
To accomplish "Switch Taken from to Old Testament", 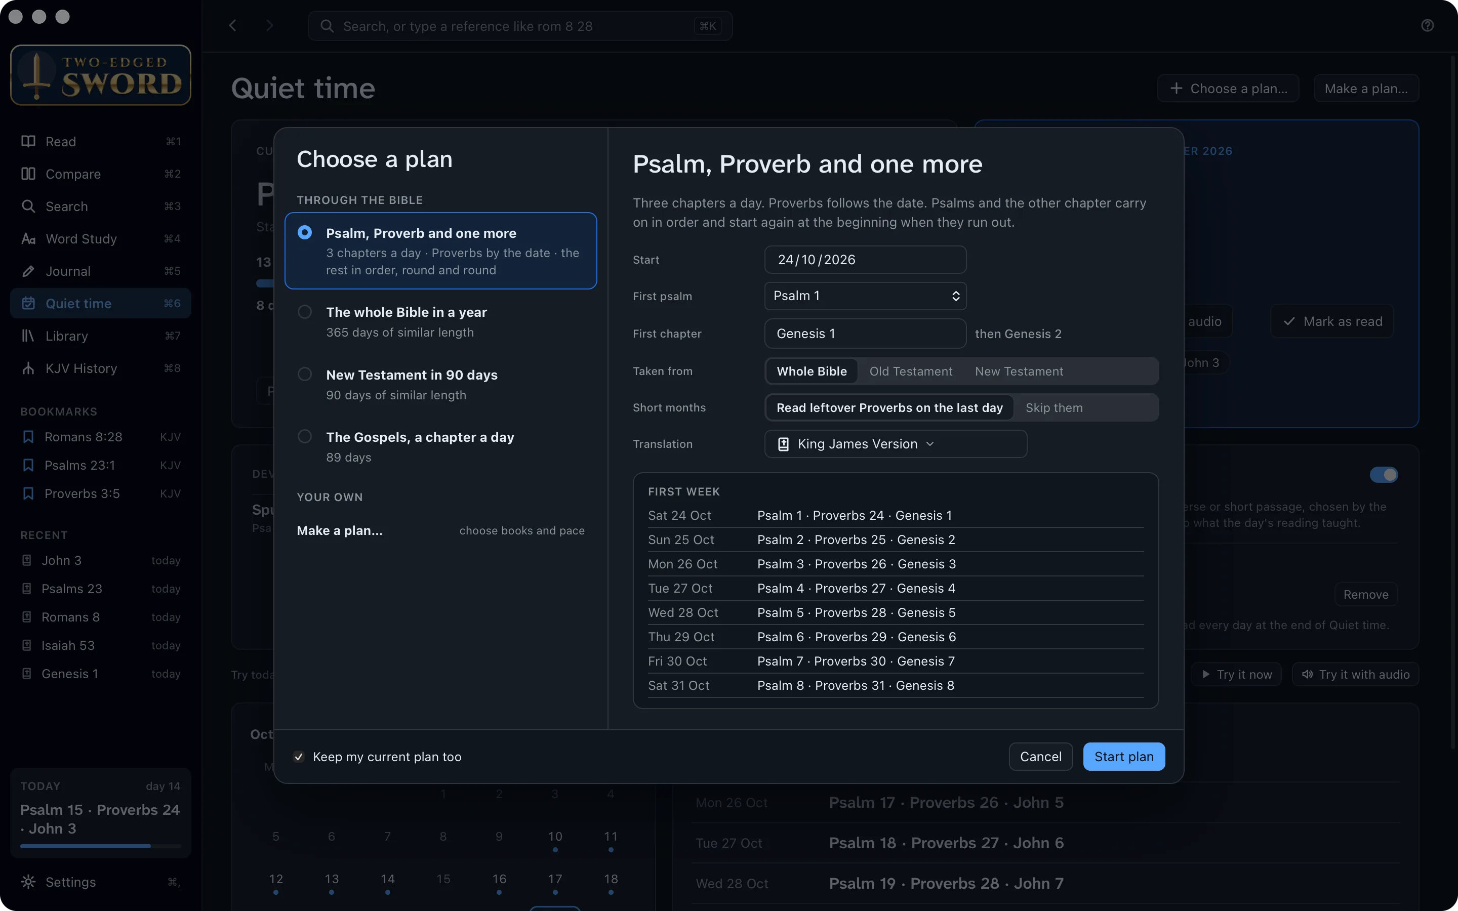I will pyautogui.click(x=910, y=371).
